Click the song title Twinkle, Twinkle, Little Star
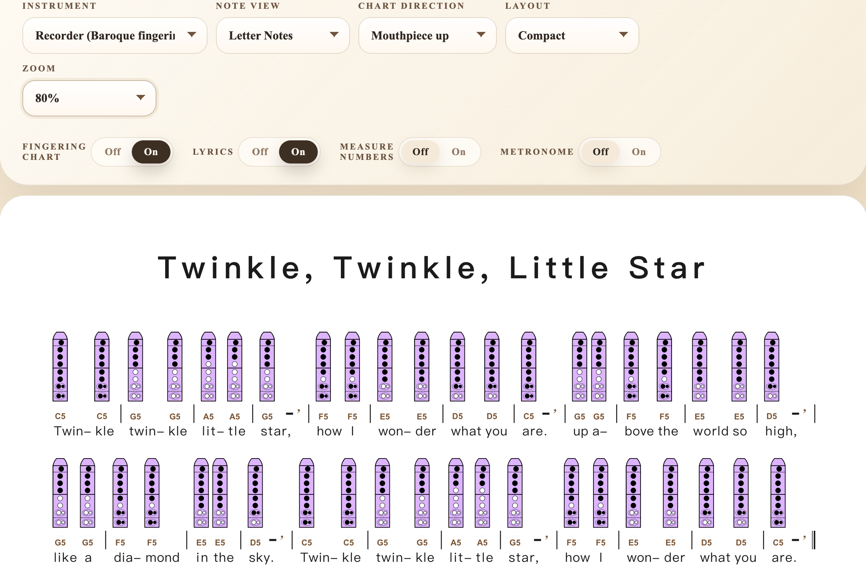 pos(433,268)
